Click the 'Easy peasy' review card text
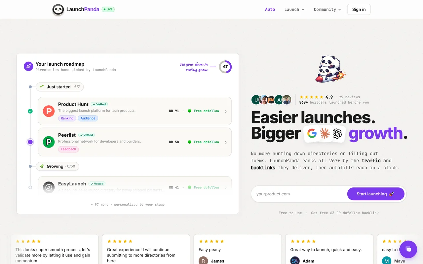423x264 pixels. 210,250
